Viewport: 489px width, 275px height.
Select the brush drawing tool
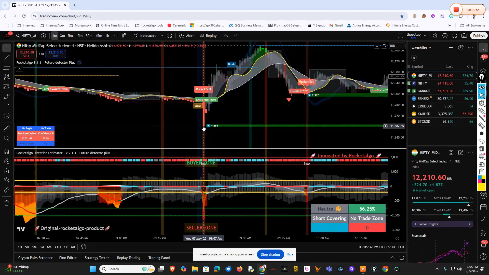click(7, 97)
